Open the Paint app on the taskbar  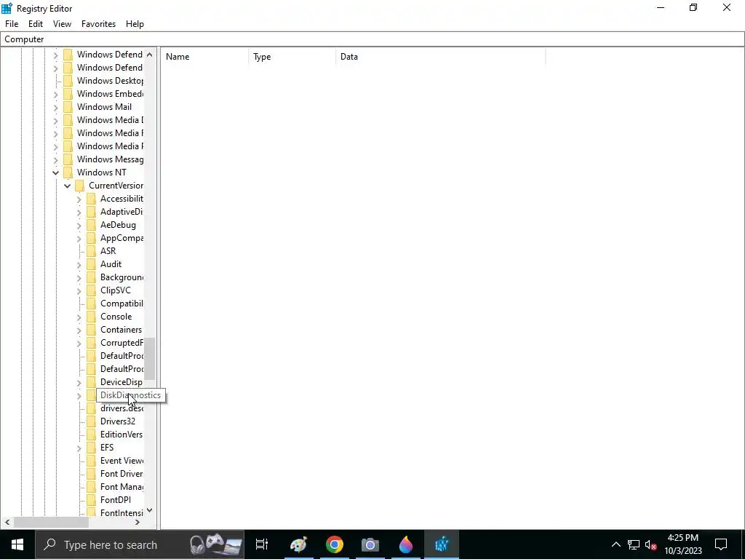click(x=298, y=544)
